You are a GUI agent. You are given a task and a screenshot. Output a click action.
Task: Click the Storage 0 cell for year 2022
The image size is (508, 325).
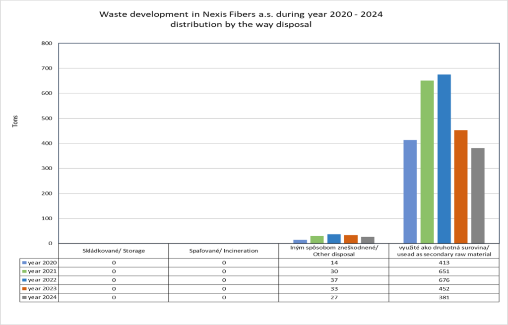coord(114,280)
